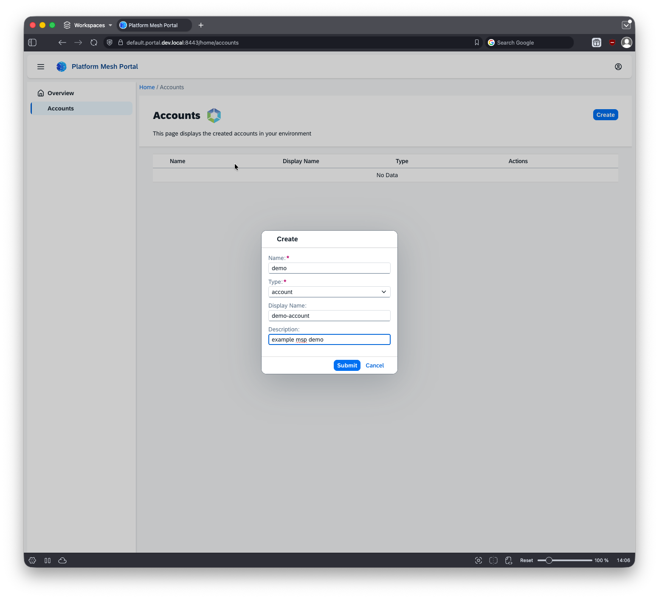Follow the Home breadcrumb link
This screenshot has height=599, width=659.
point(147,87)
